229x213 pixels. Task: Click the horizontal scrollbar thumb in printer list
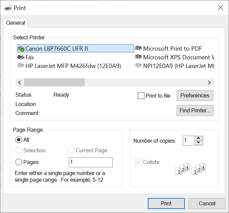coord(54,82)
